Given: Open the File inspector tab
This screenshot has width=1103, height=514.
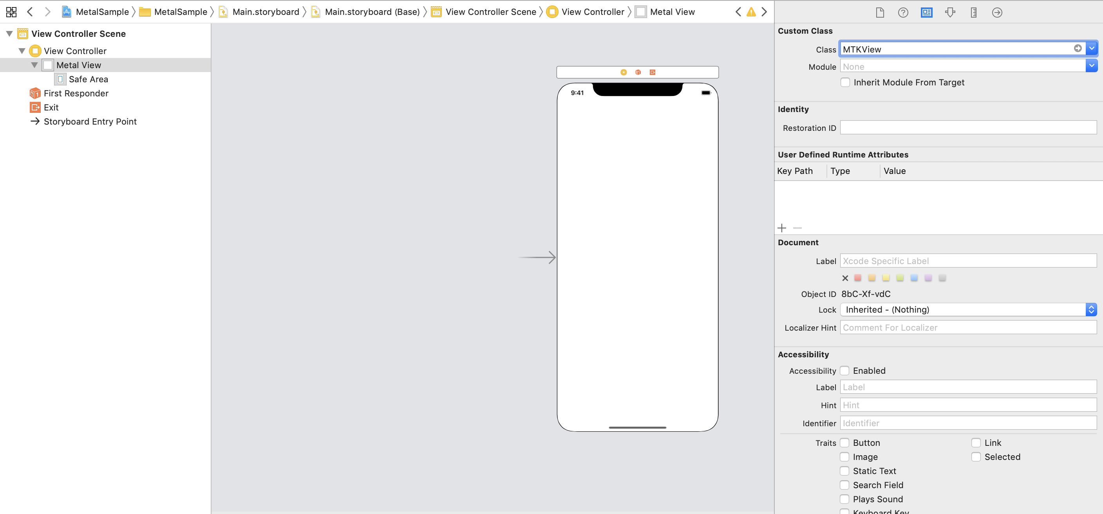Looking at the screenshot, I should point(879,13).
